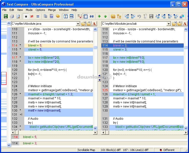Open the Help menu
The width and height of the screenshot is (189, 153).
coord(74,10)
